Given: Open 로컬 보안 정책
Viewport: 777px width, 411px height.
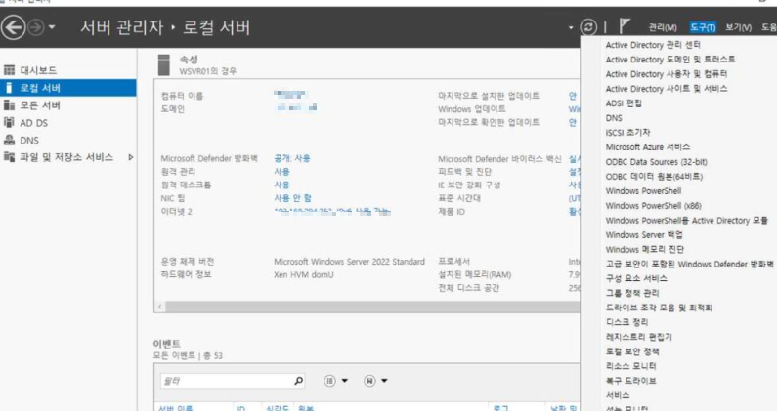Looking at the screenshot, I should coord(632,351).
